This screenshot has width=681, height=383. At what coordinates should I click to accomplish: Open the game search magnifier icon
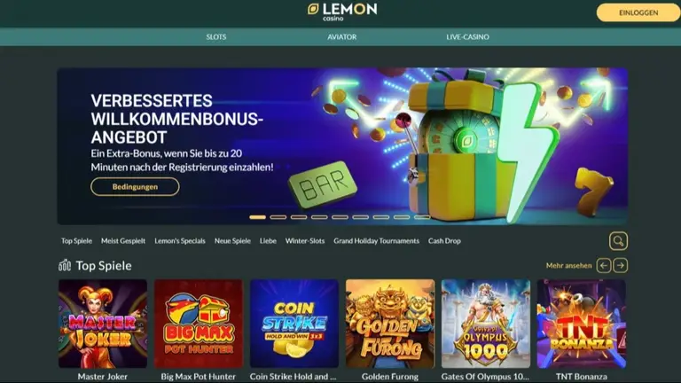tap(618, 241)
